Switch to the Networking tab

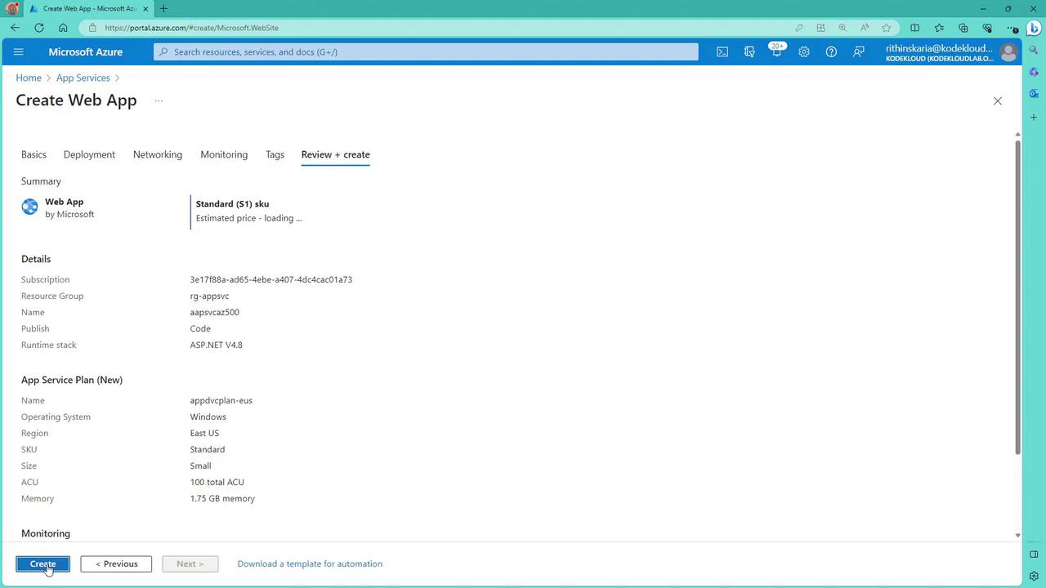[158, 154]
